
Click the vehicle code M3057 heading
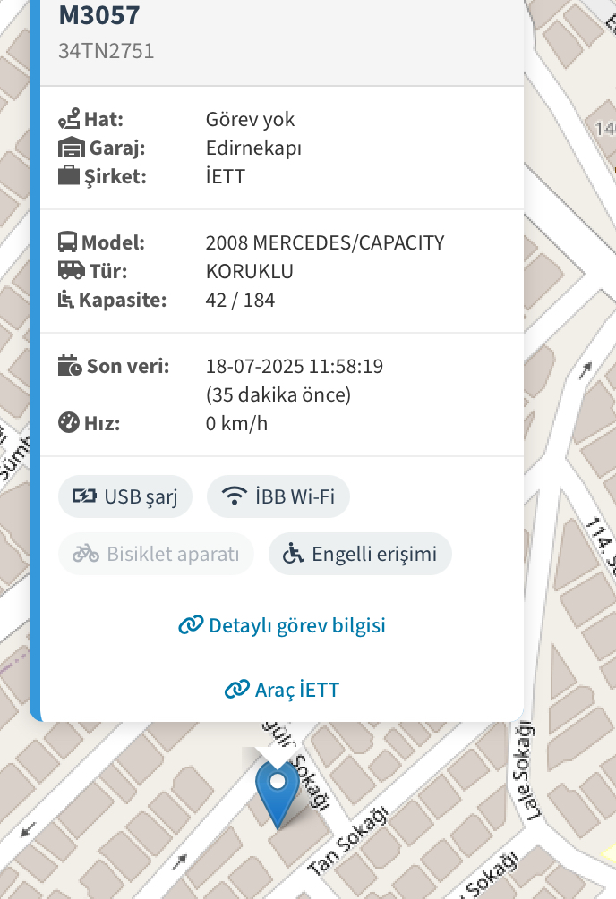tap(99, 15)
